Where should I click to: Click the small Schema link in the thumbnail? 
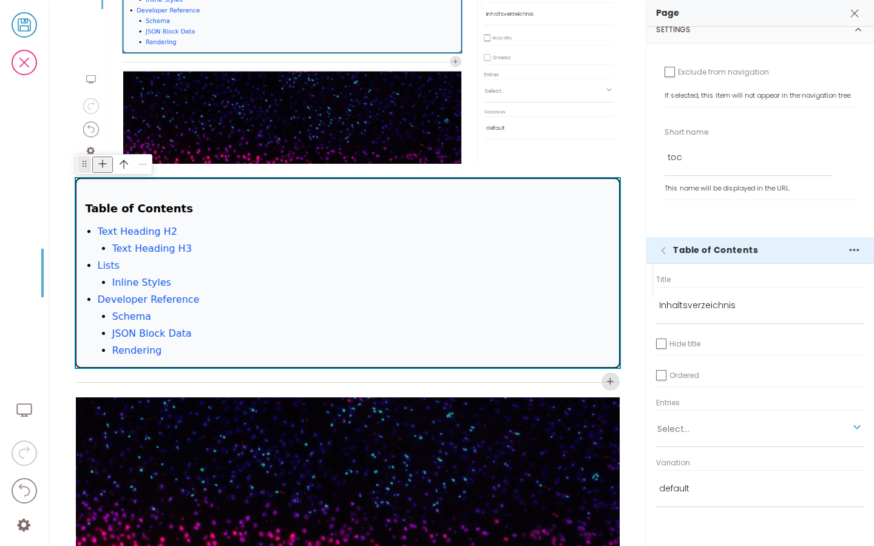click(x=158, y=21)
